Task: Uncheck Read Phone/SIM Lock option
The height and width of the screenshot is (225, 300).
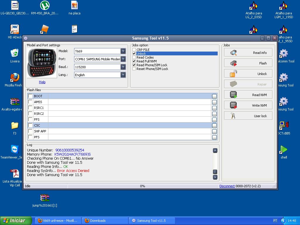Action: pyautogui.click(x=134, y=65)
